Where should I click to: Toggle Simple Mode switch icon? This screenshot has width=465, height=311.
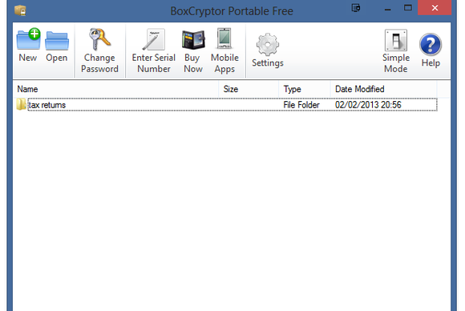[x=396, y=40]
